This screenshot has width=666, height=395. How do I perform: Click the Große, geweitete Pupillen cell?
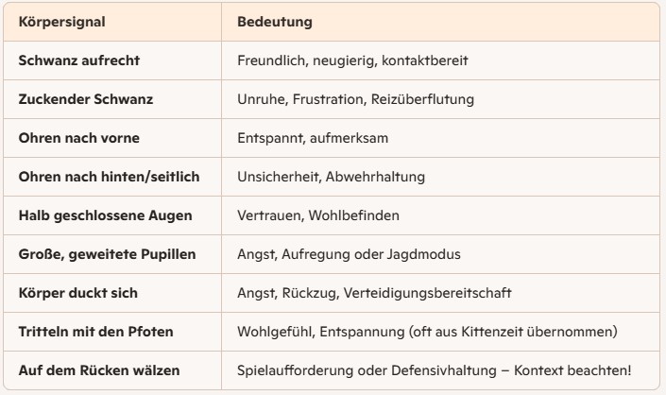[x=112, y=254]
